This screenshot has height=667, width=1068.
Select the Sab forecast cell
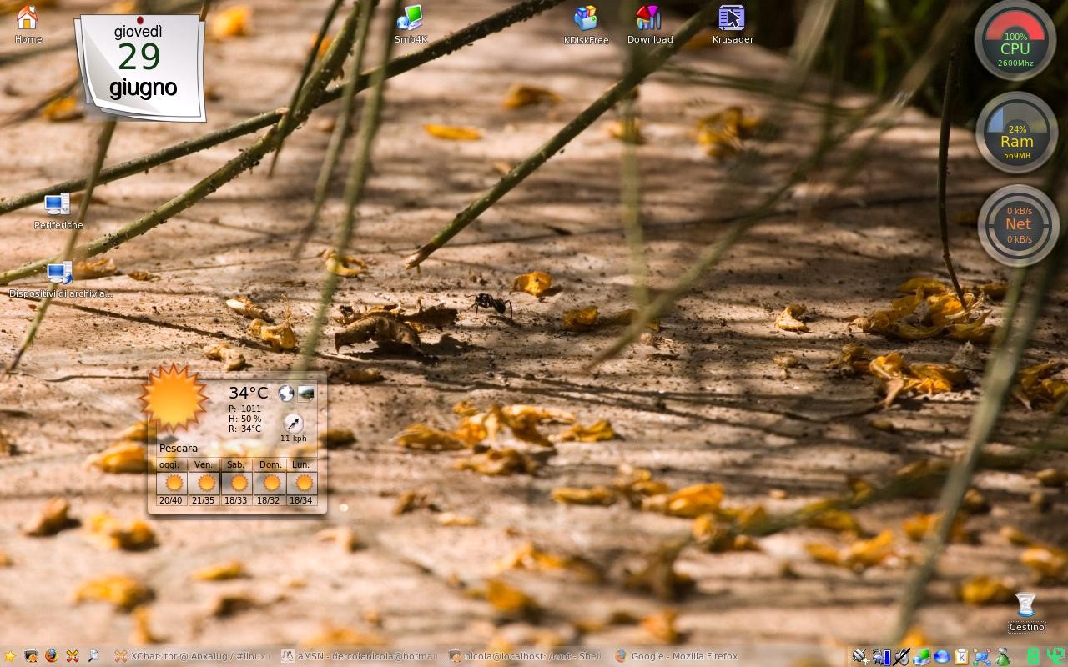point(236,483)
